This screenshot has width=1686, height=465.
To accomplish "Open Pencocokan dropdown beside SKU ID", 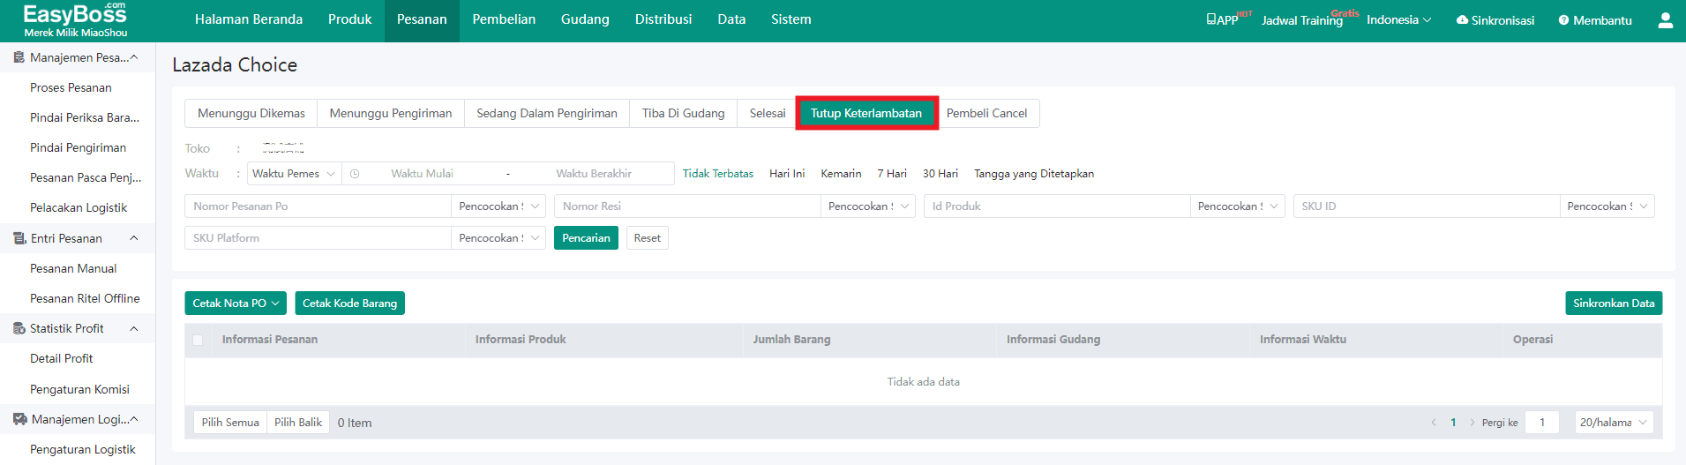I will pyautogui.click(x=1607, y=206).
